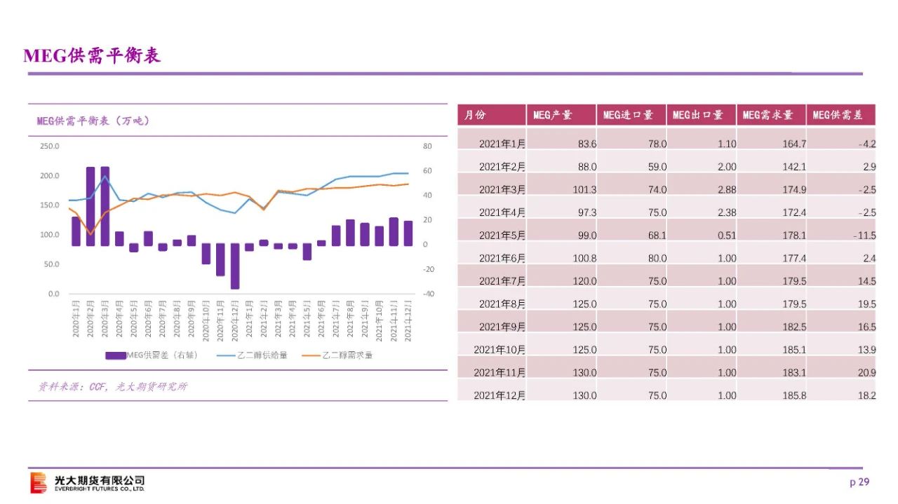Click production value 100.8 for June

click(584, 259)
